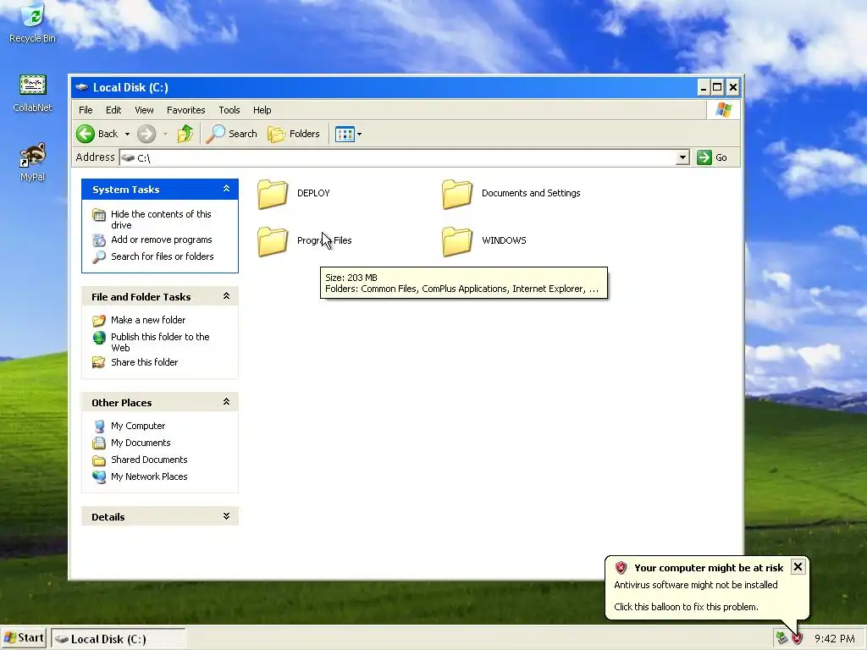Expand the Details panel
This screenshot has width=867, height=650.
[x=226, y=516]
